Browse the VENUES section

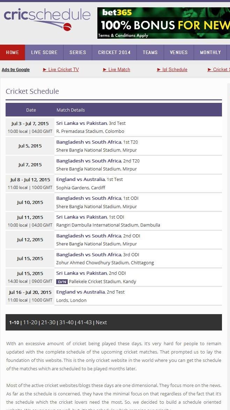pos(179,52)
